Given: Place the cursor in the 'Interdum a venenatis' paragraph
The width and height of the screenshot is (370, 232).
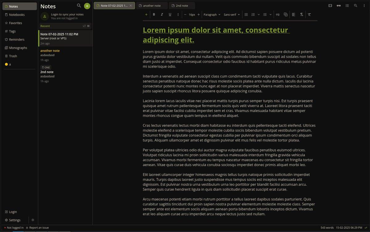Looking at the screenshot, I should coord(229,84).
